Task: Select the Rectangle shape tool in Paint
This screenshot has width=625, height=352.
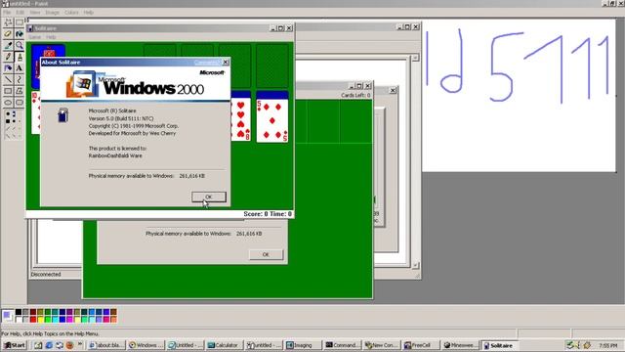Action: (8, 91)
